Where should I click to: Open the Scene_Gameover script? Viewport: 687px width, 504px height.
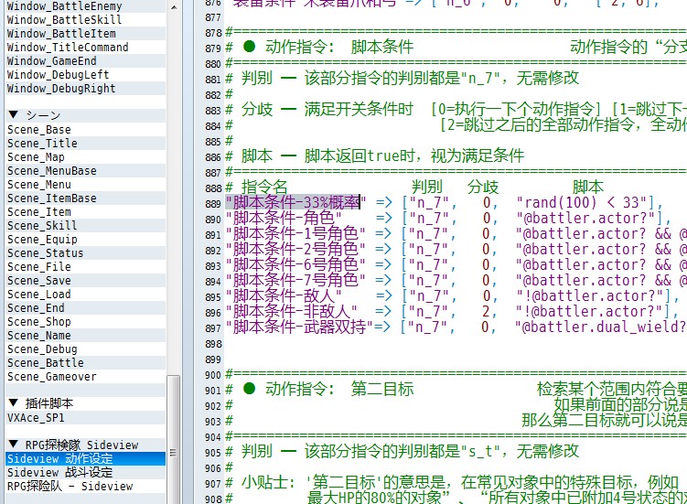[85, 376]
